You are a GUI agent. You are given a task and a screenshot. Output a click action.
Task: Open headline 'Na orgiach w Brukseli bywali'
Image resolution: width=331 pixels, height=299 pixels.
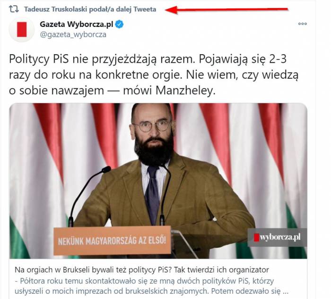pos(142,270)
